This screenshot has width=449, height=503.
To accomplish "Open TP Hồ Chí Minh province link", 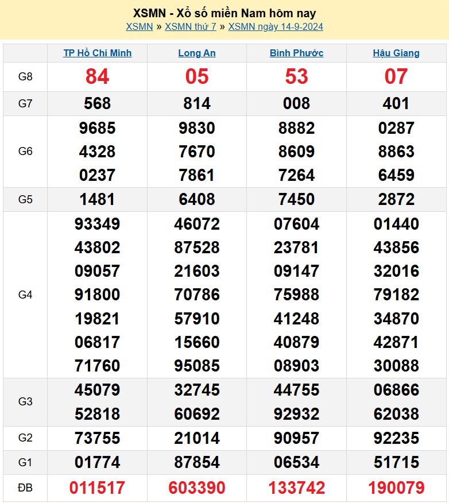I will pyautogui.click(x=97, y=53).
